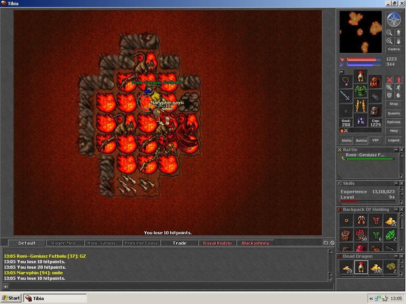Open the Quests log
406x304 pixels.
pos(394,113)
